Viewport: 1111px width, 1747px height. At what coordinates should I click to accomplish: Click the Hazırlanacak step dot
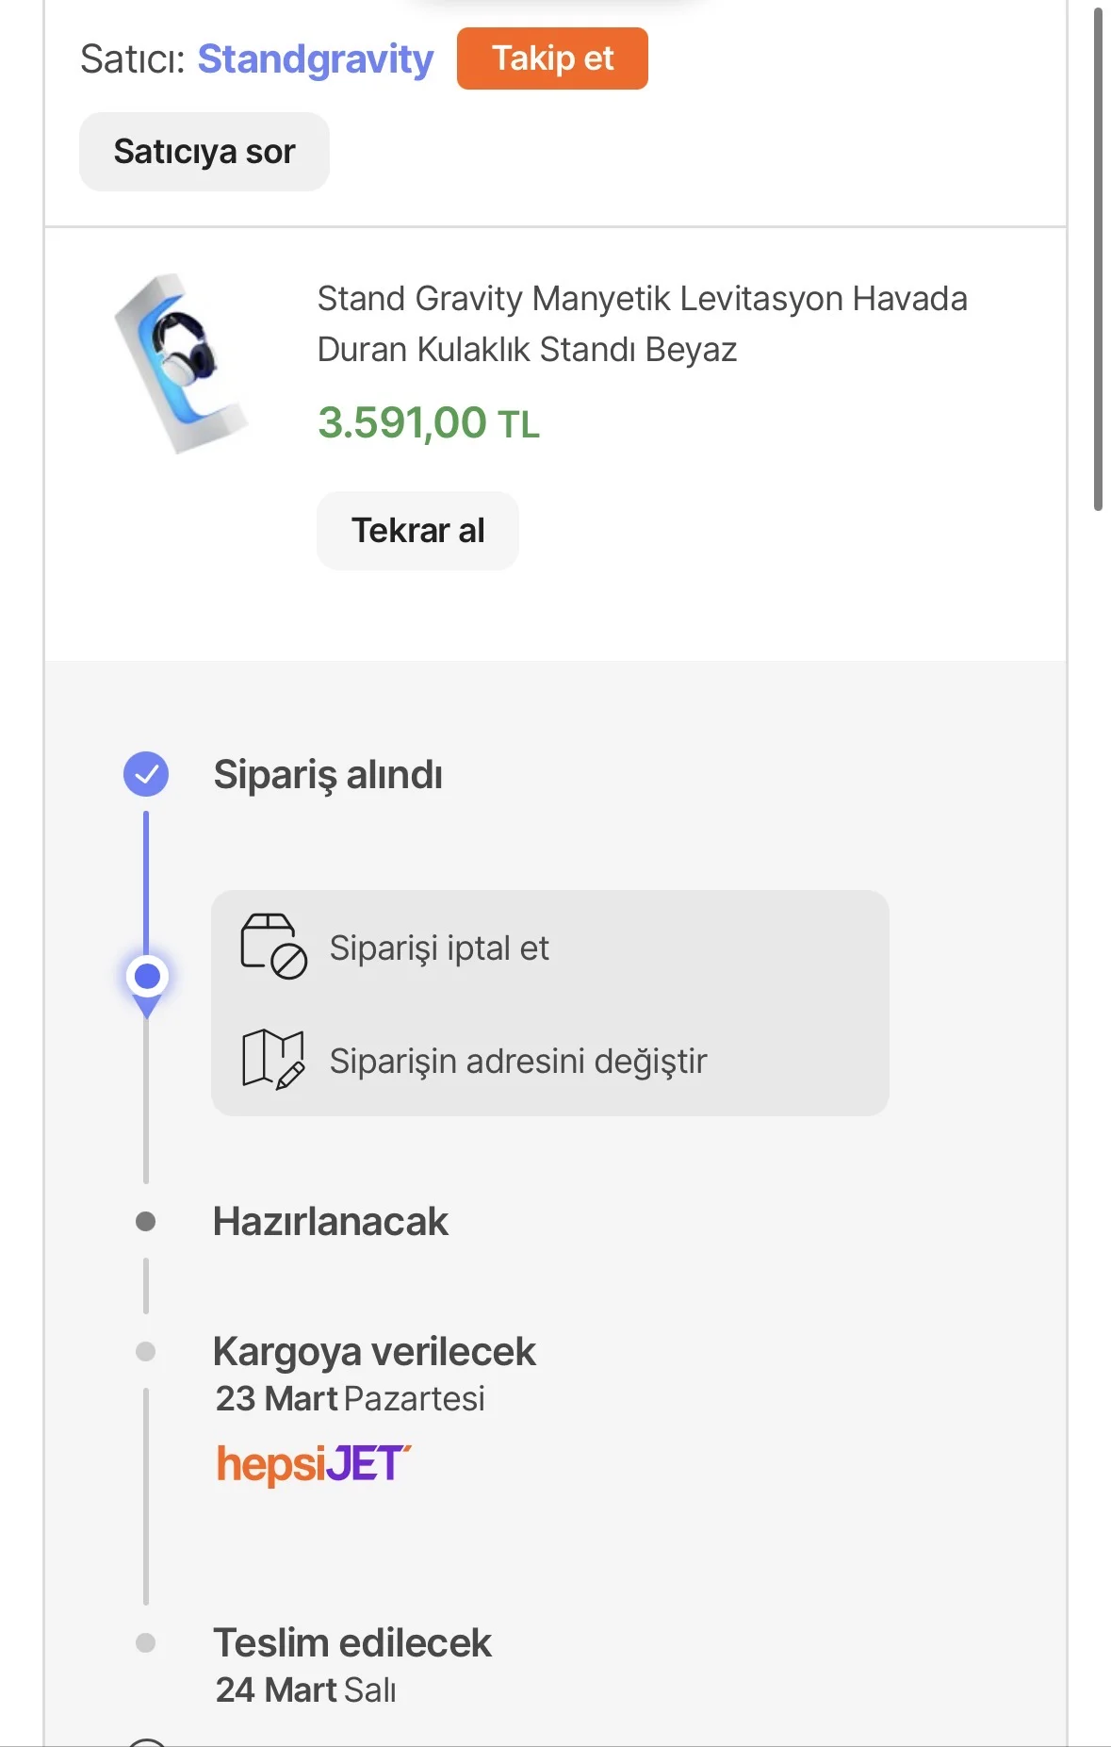click(x=146, y=1222)
